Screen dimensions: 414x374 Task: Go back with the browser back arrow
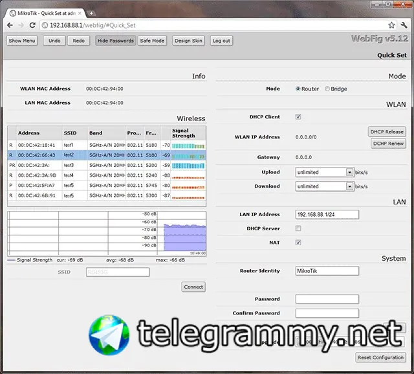tap(10, 25)
